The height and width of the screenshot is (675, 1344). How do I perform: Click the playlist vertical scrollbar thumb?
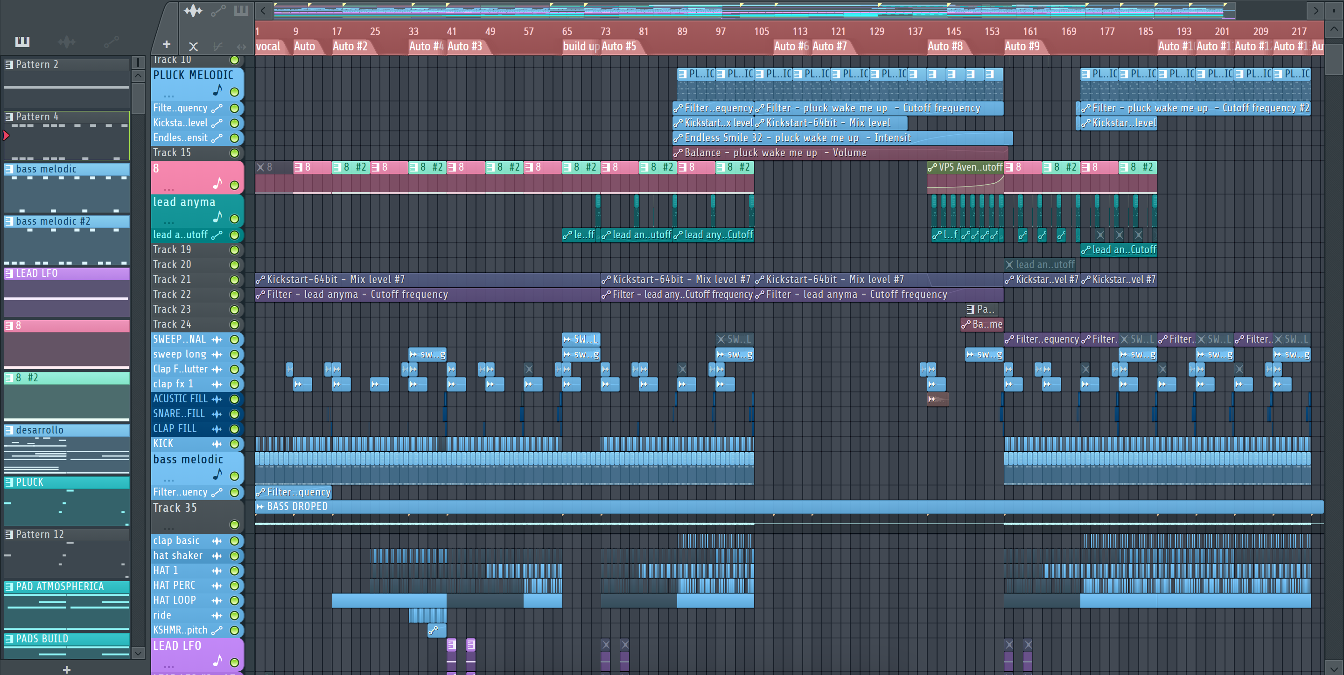point(1334,60)
